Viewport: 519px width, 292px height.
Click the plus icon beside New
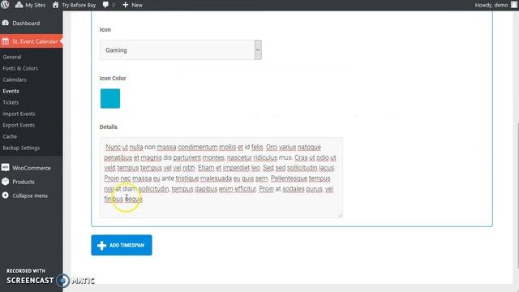[126, 5]
